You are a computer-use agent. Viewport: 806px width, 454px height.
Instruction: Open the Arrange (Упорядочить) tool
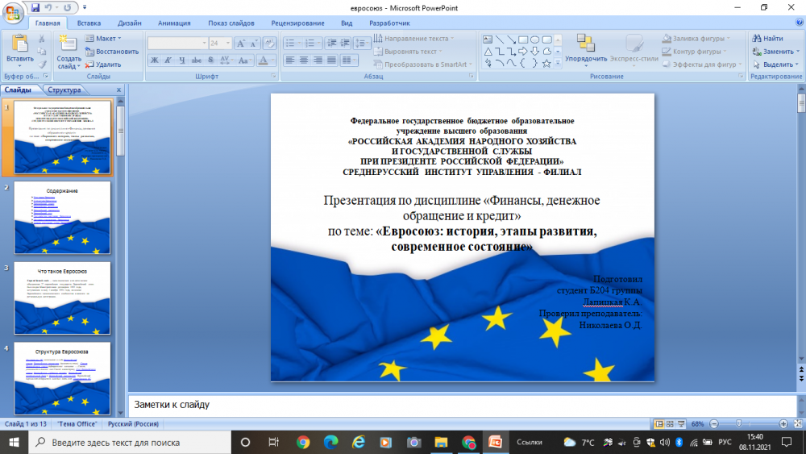click(586, 48)
